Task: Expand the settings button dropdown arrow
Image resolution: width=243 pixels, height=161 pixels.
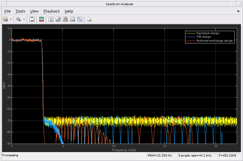Action: click(x=11, y=19)
